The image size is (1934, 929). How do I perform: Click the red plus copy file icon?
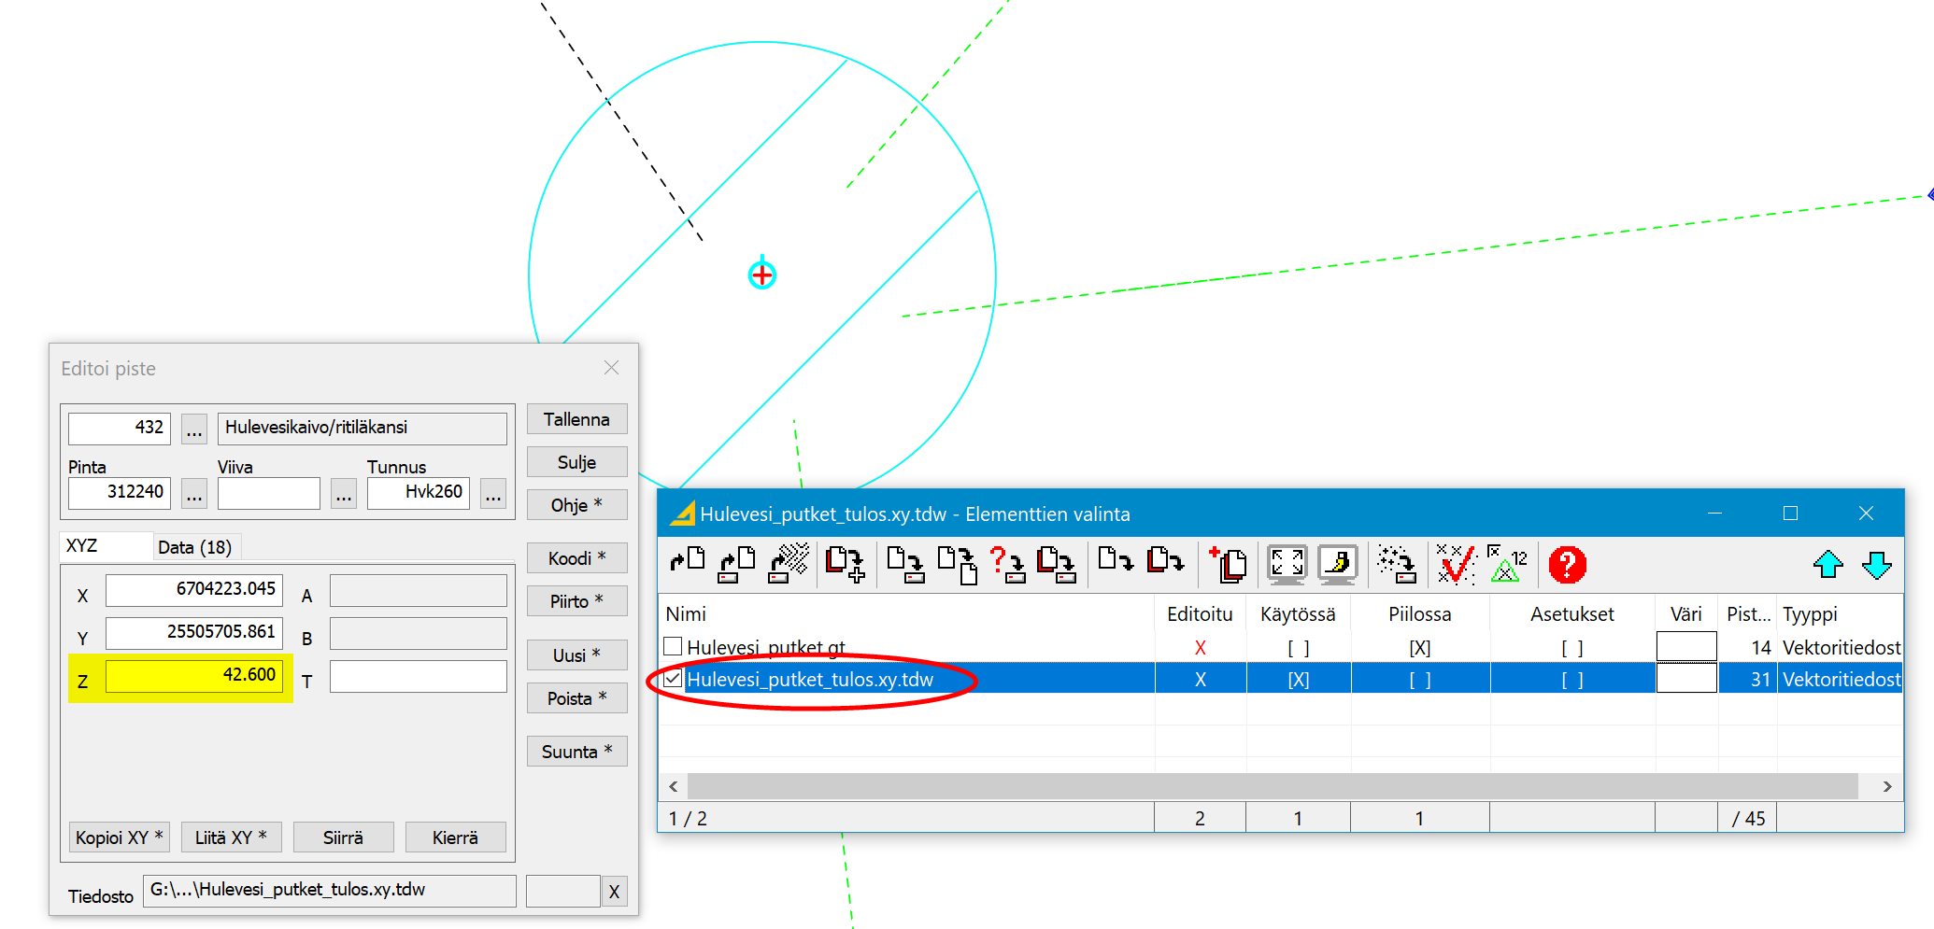point(1228,565)
